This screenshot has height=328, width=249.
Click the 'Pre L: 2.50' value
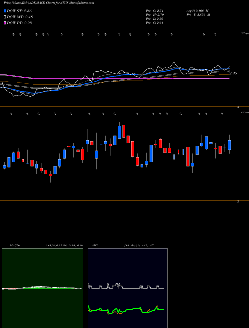click(x=155, y=19)
